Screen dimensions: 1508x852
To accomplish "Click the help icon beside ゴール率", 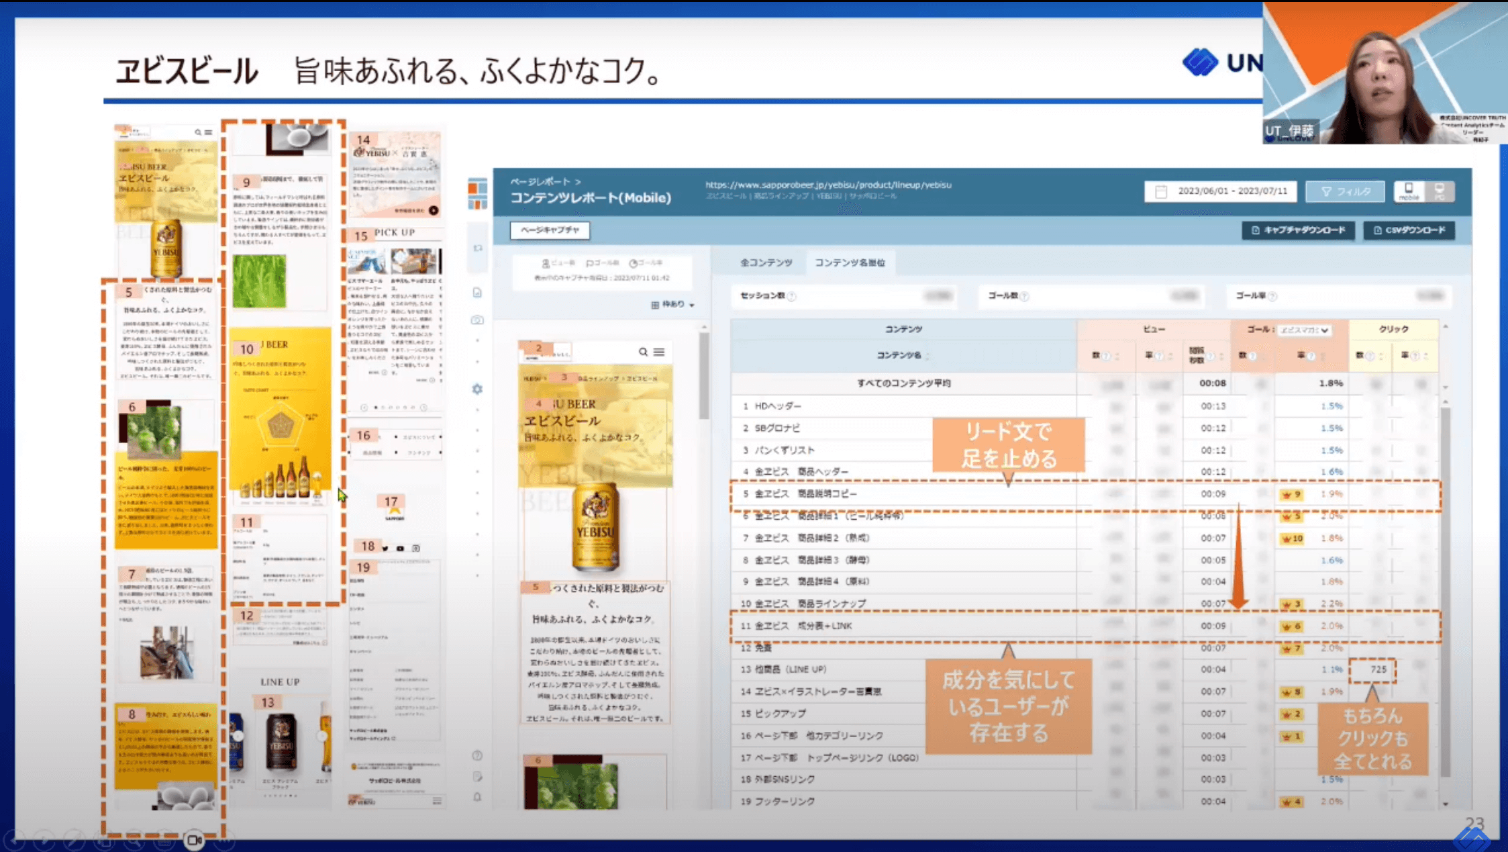I will click(x=1272, y=296).
